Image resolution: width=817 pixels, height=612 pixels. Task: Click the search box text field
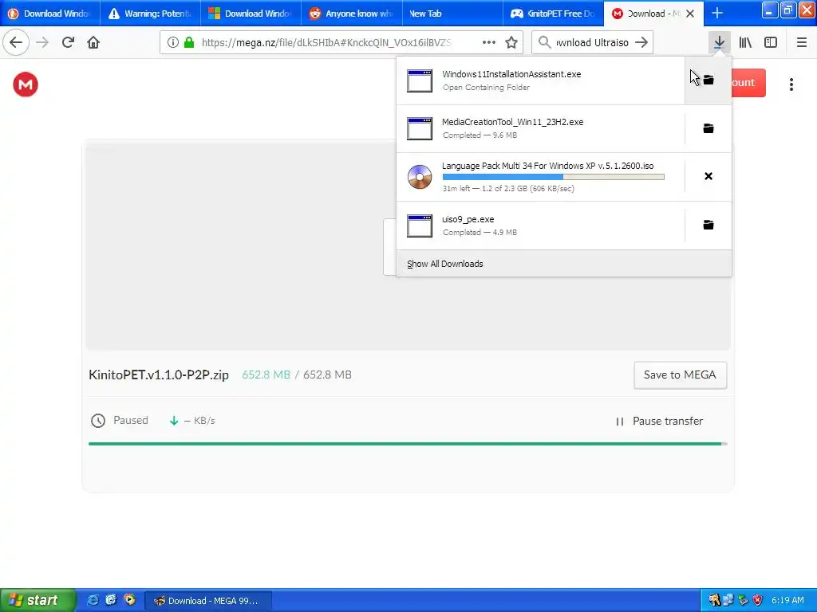[592, 43]
